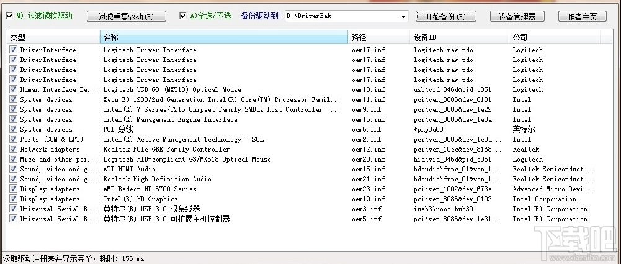Select Logitech USB G3 (MX518) Optical Mouse name
Screen dimensions: 621x264
(172, 89)
